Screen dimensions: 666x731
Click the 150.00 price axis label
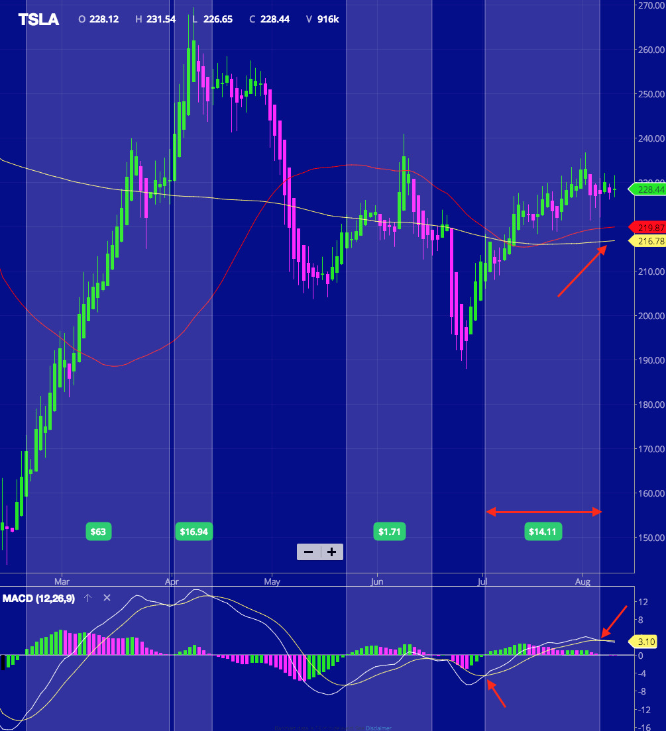(x=651, y=538)
